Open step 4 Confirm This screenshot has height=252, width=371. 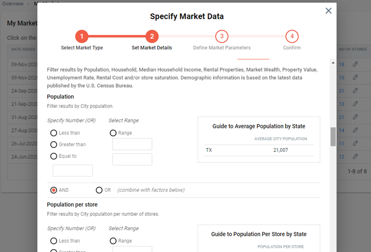click(x=292, y=37)
